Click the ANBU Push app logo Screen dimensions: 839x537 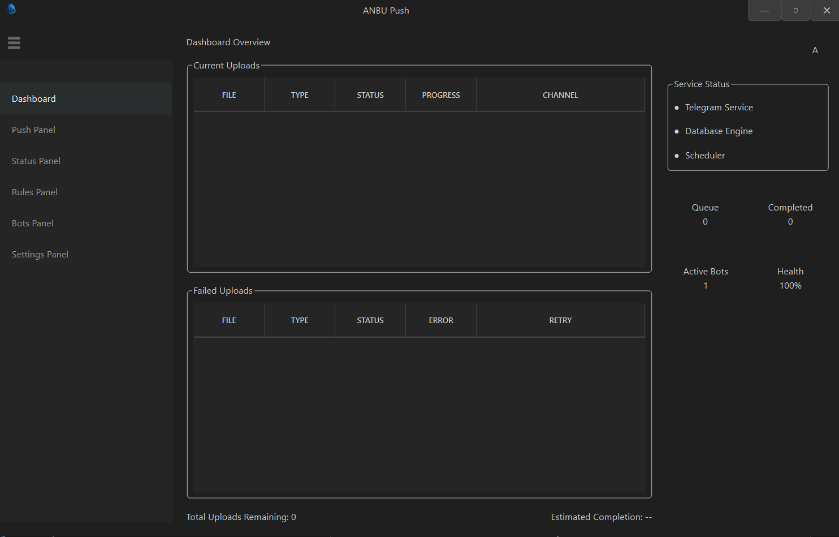point(11,9)
